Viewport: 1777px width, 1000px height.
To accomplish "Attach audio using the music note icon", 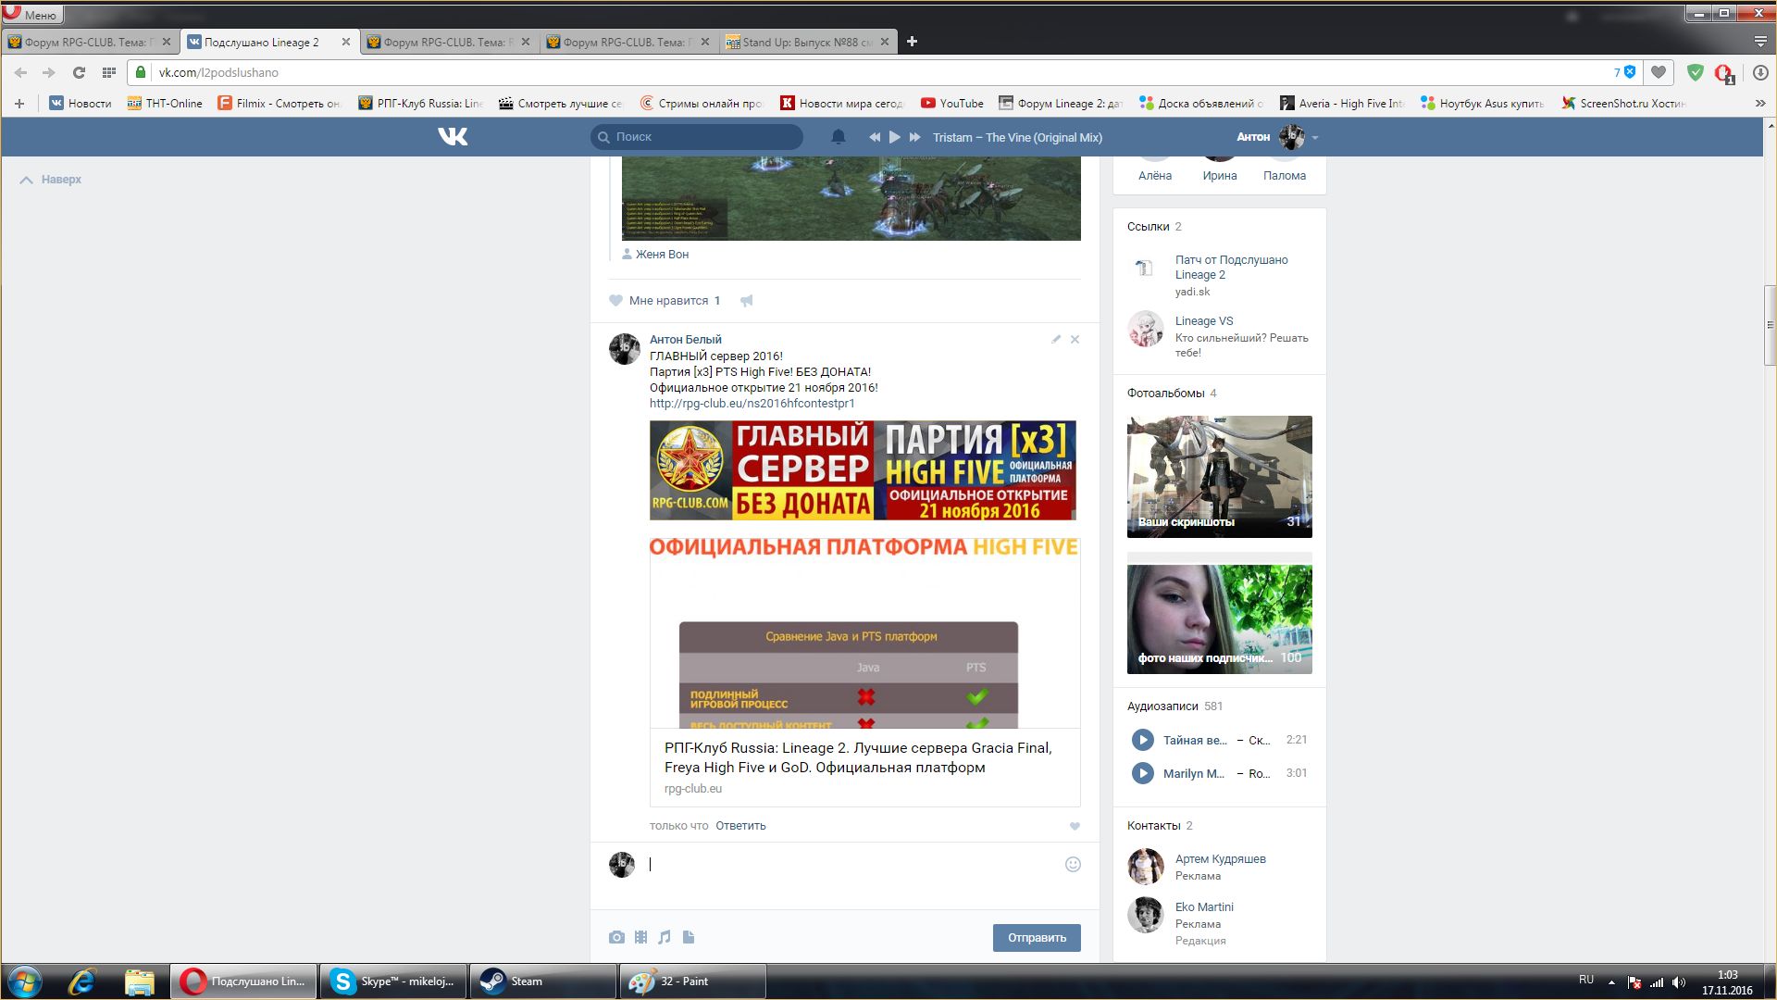I will click(665, 937).
